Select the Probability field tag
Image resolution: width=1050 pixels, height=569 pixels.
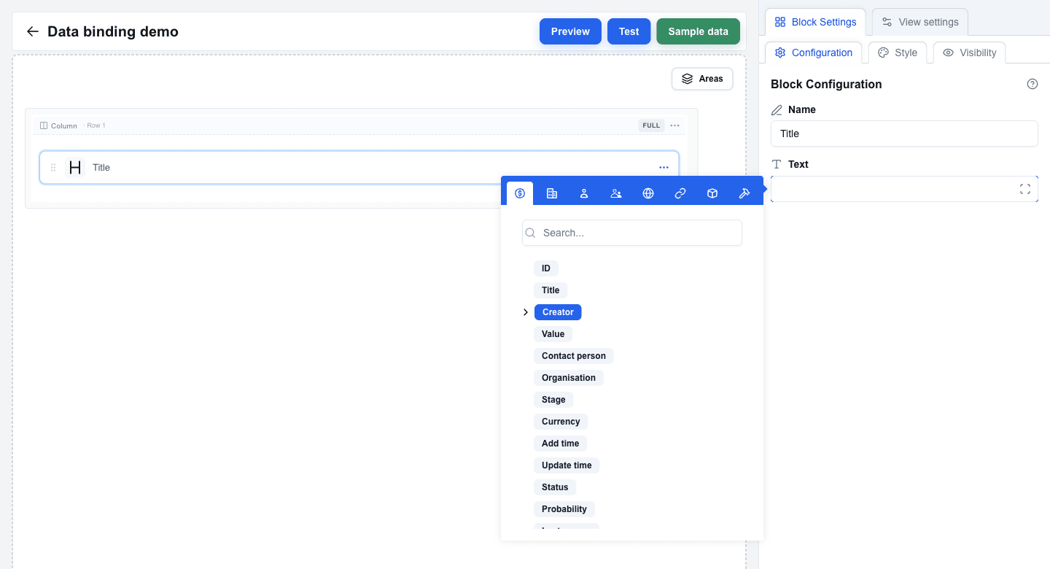pyautogui.click(x=564, y=509)
